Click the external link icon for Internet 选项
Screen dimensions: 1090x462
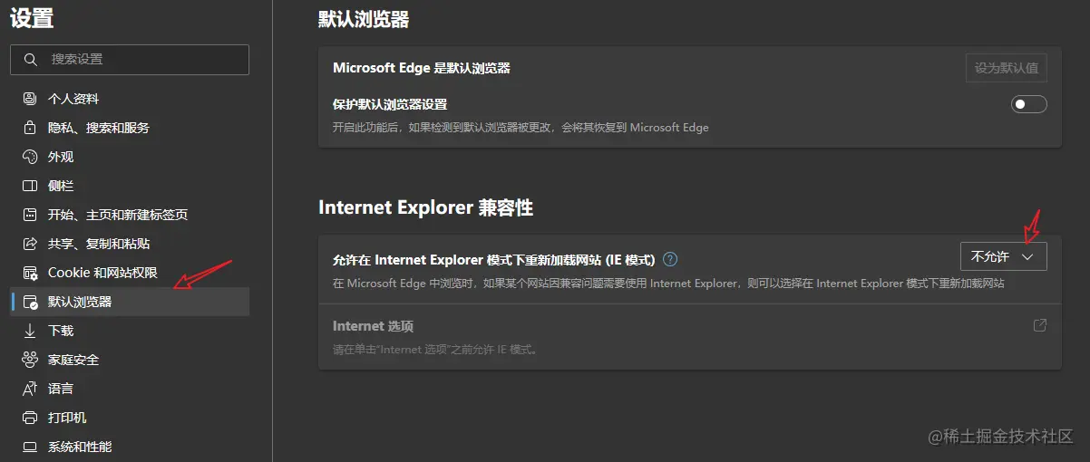[x=1040, y=325]
